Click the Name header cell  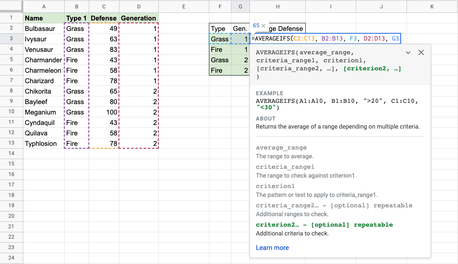44,18
